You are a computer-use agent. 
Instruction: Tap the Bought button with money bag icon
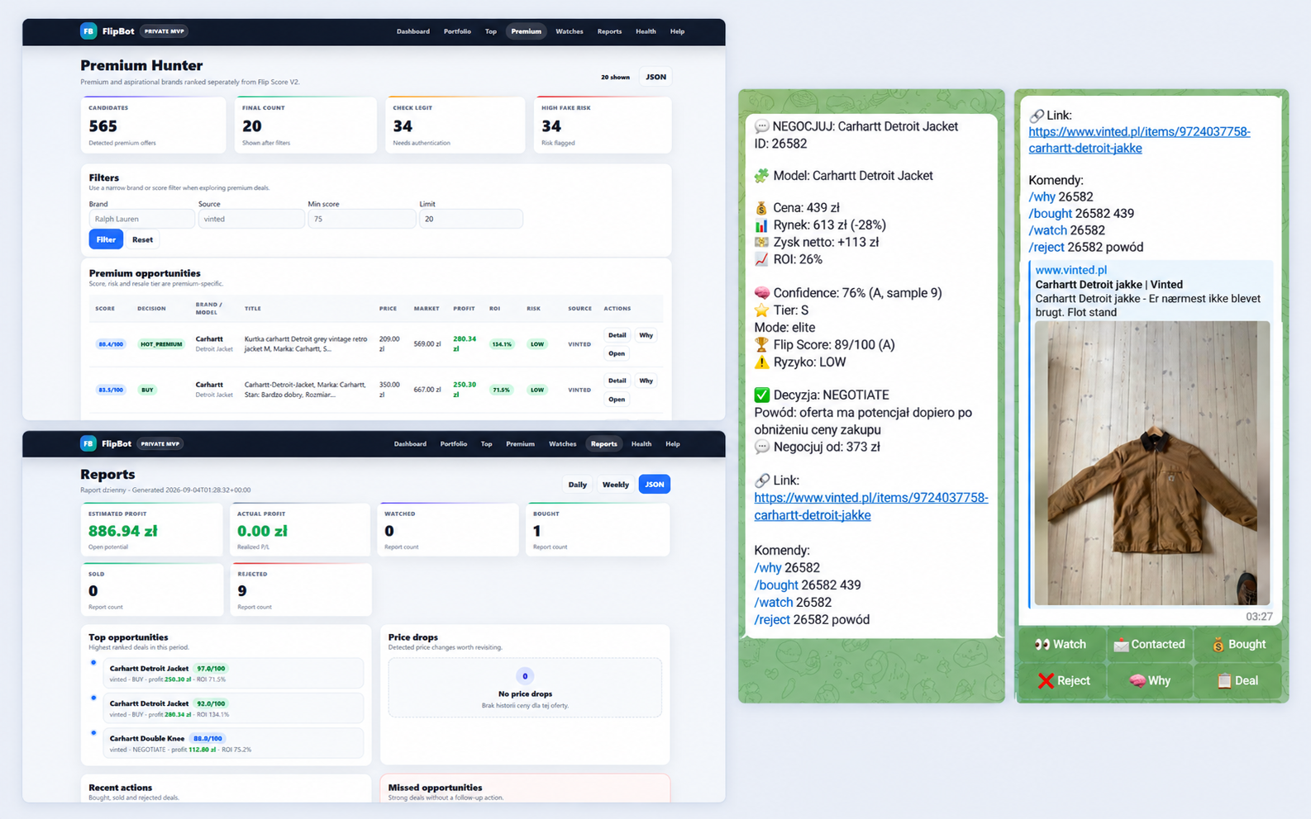click(1238, 645)
